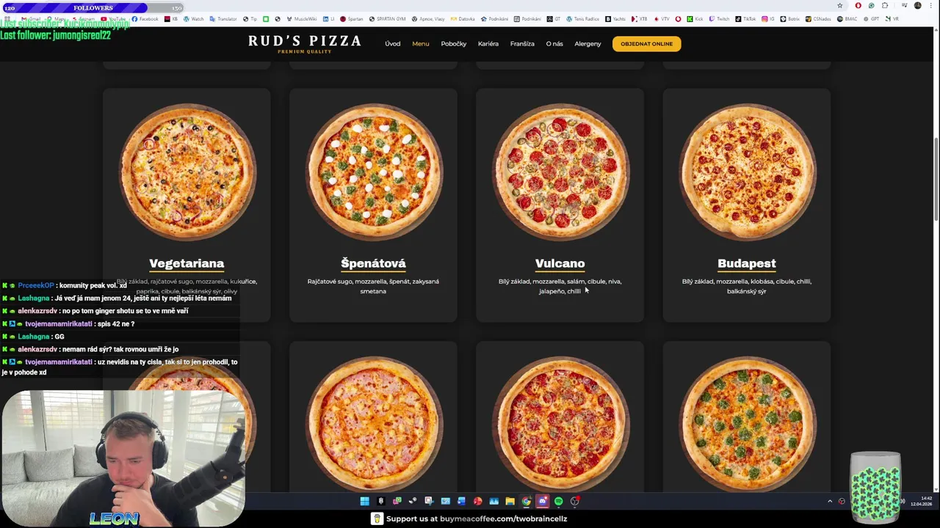The image size is (940, 528).
Task: Open the GT bookmark
Action: coord(554,19)
